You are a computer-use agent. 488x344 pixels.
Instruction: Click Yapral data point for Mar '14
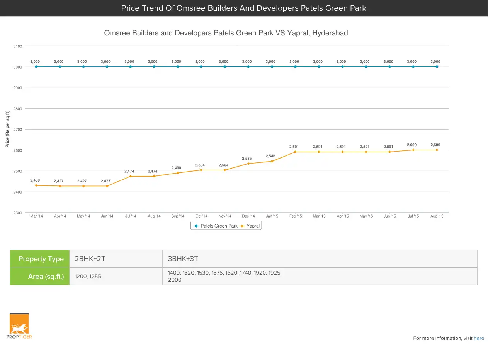pos(36,185)
